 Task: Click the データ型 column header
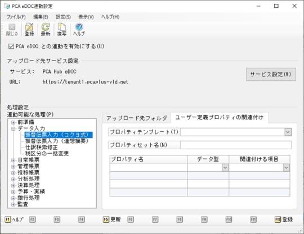click(208, 159)
